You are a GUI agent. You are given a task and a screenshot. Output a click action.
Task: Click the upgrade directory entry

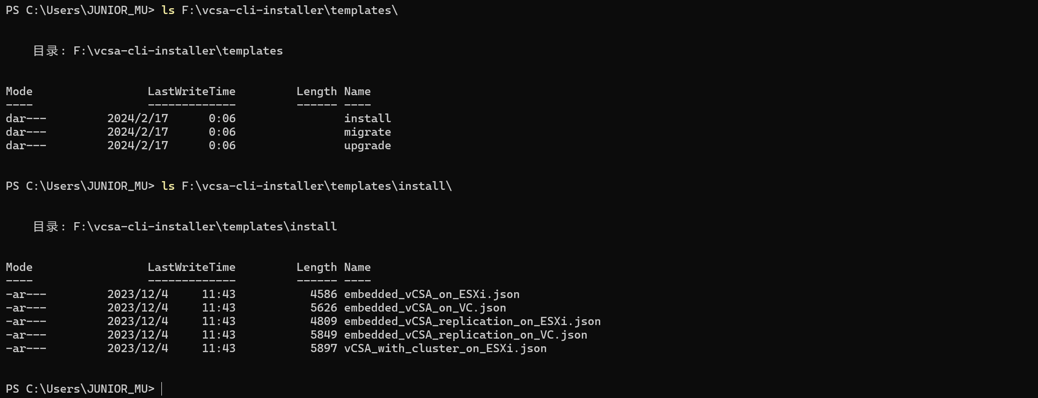pyautogui.click(x=367, y=145)
